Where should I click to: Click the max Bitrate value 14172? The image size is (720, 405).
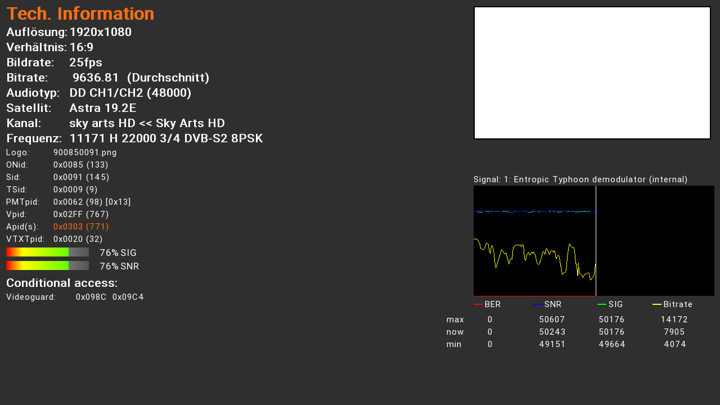pyautogui.click(x=674, y=319)
